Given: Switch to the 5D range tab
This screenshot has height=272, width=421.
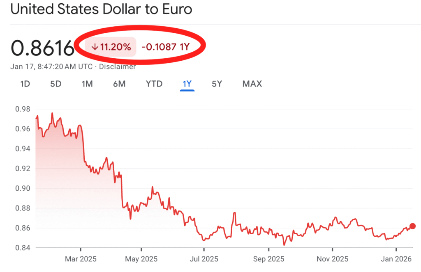Looking at the screenshot, I should pyautogui.click(x=56, y=84).
